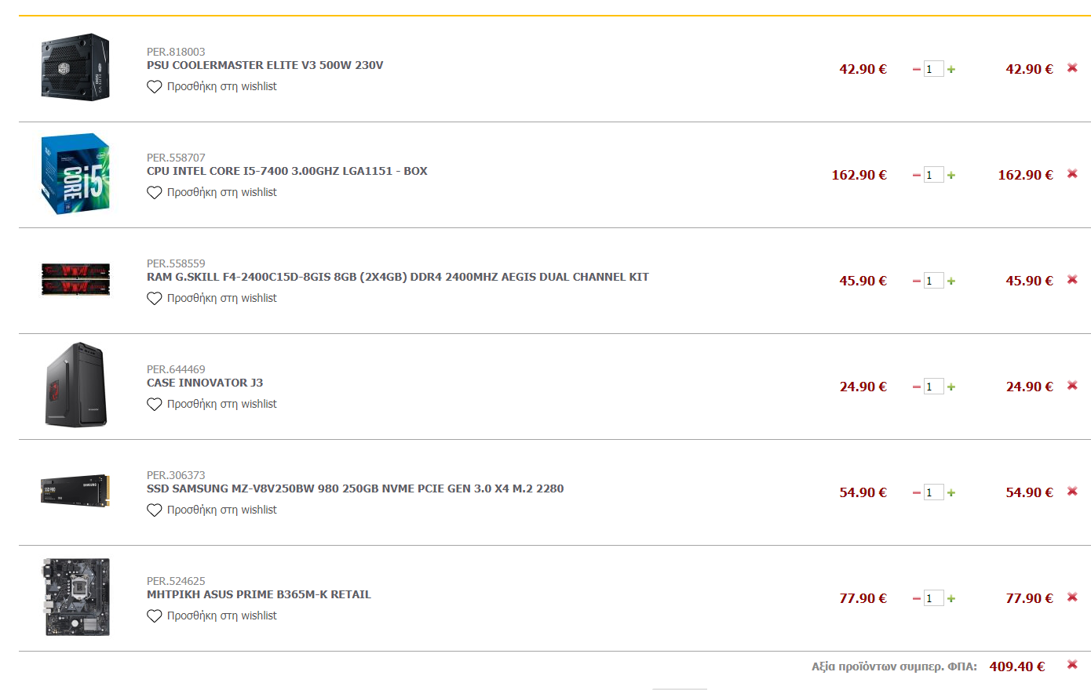The width and height of the screenshot is (1091, 690).
Task: Remove the Coolermaster PSU from cart
Action: 1072,68
